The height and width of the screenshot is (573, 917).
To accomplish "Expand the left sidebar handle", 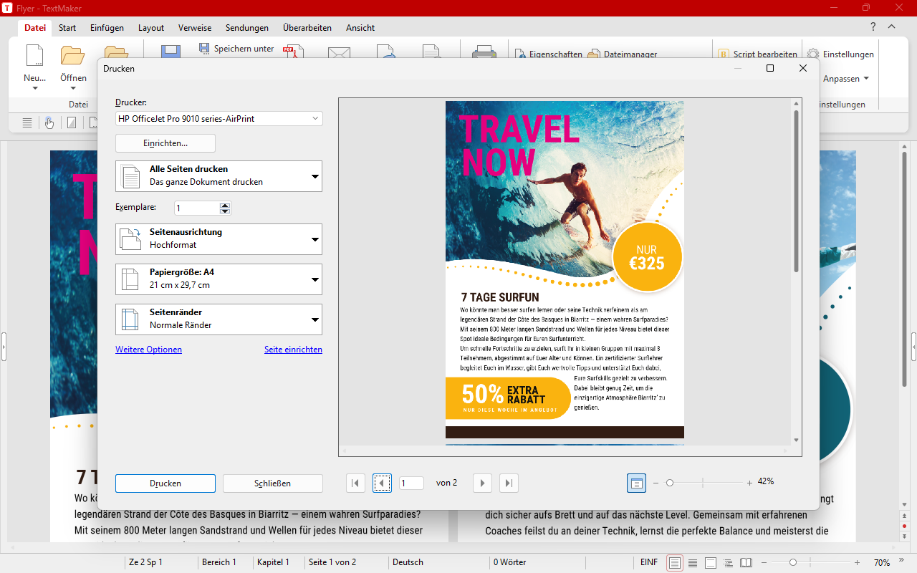I will tap(3, 347).
